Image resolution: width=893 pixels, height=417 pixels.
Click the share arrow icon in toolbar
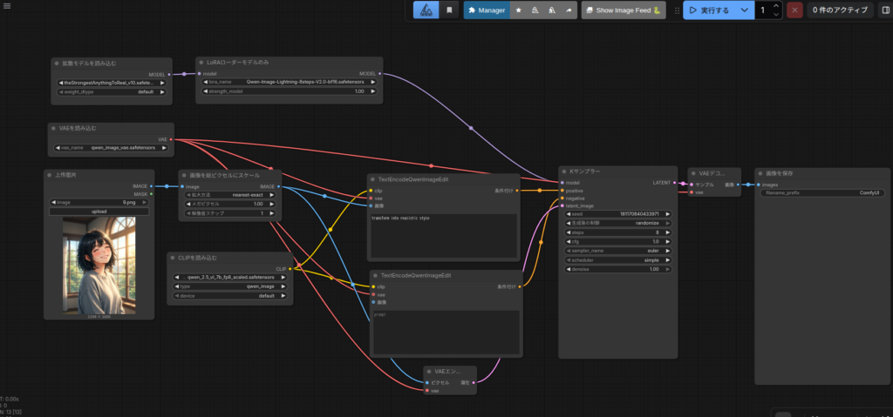(567, 10)
